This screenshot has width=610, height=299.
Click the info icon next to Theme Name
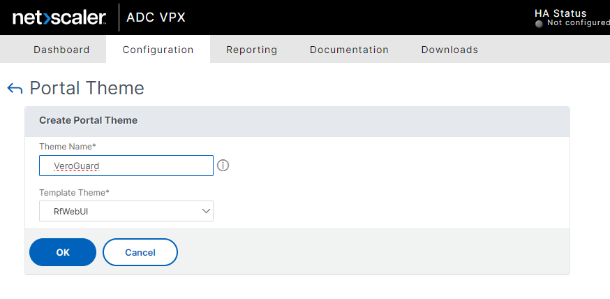pos(223,166)
